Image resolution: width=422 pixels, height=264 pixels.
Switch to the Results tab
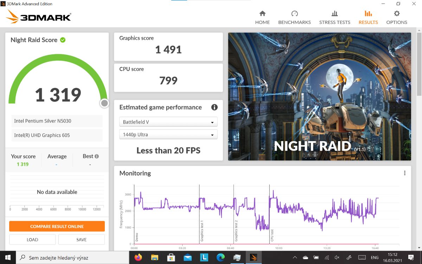368,18
